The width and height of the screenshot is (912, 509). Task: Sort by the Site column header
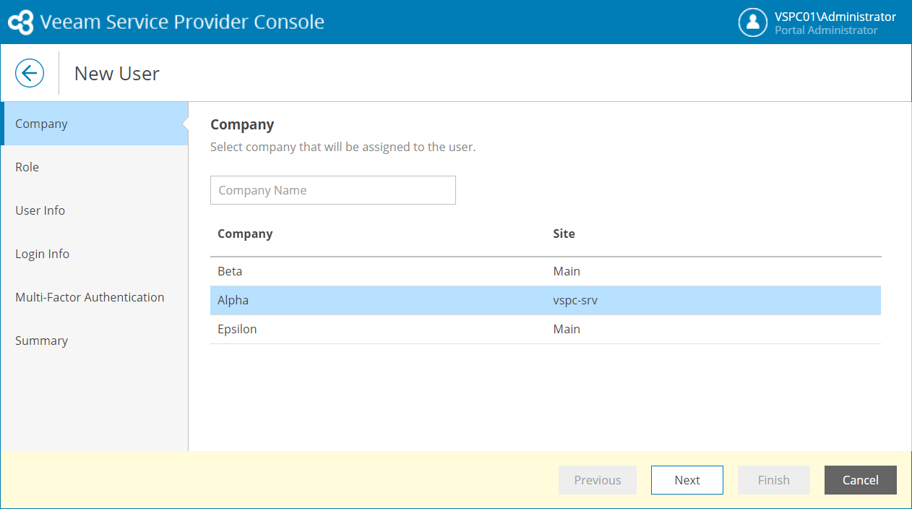[564, 234]
